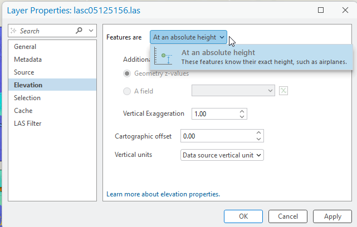The height and width of the screenshot is (227, 357).
Task: Increase Vertical Exaggeration with up arrow
Action: pyautogui.click(x=242, y=111)
